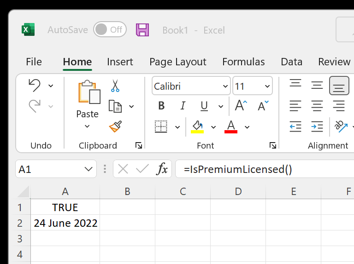The height and width of the screenshot is (264, 354).
Task: Activate the Format Painter brush
Action: 115,126
